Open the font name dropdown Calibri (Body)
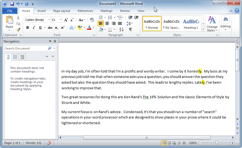Image resolution: width=242 pixels, height=148 pixels. tap(49, 20)
